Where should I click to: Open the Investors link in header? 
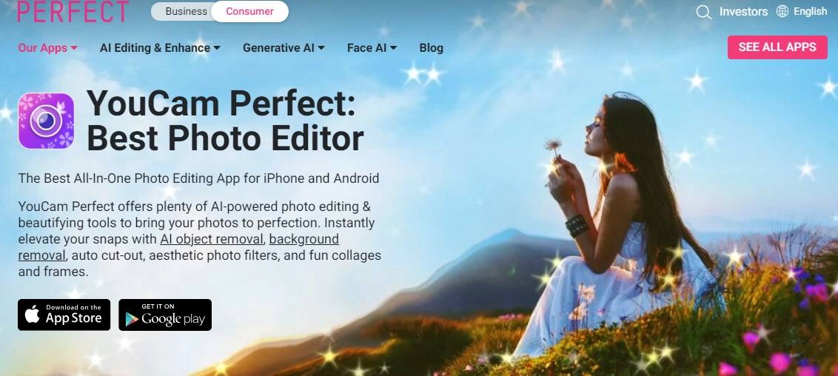(743, 11)
